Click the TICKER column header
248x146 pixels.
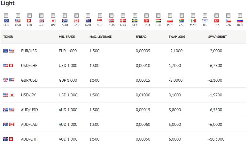pos(8,37)
